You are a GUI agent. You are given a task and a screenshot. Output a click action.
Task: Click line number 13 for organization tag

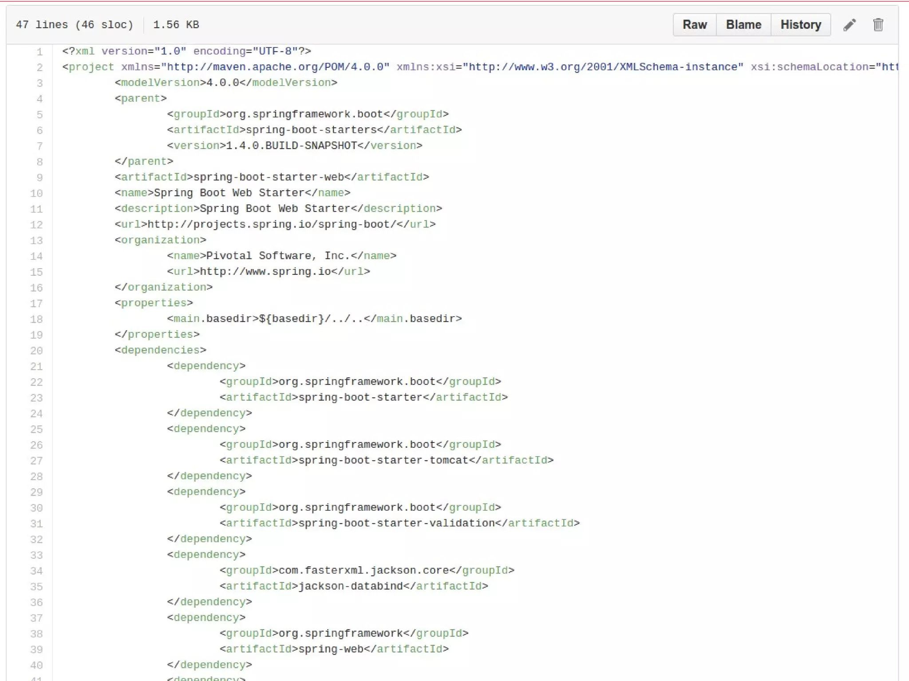click(36, 241)
